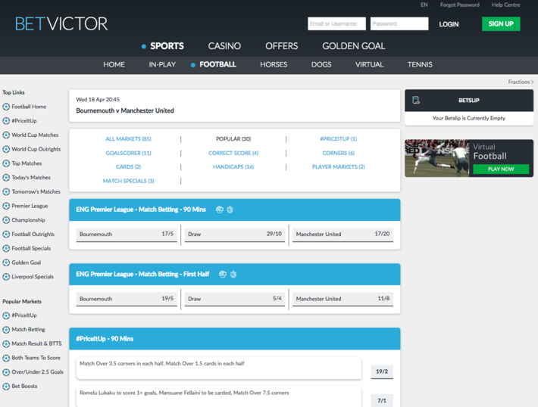Select the Dogs tab
538x407 pixels.
point(321,64)
